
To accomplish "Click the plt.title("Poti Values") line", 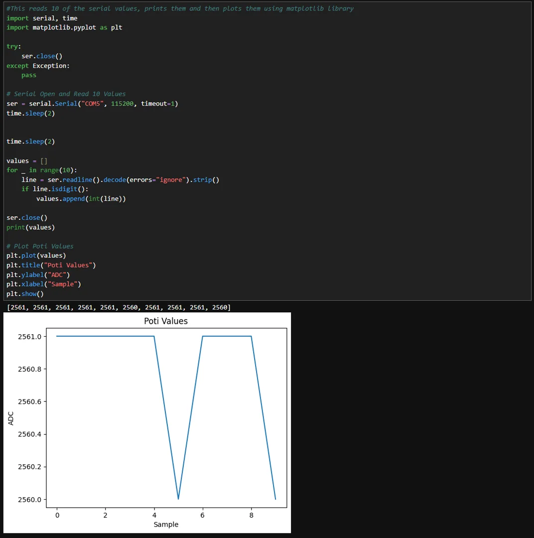I will pyautogui.click(x=51, y=265).
